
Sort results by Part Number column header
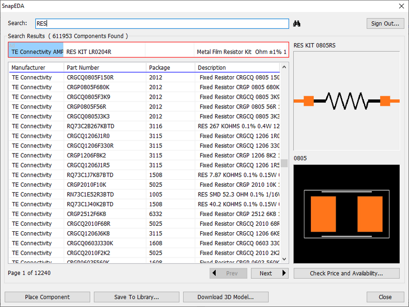[x=105, y=67]
